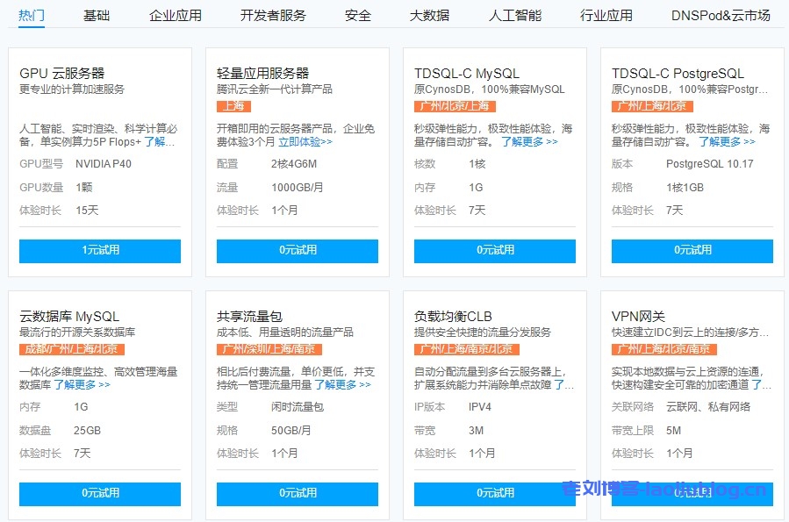Switch to the 基础 tab
Image resolution: width=789 pixels, height=522 pixels.
click(x=97, y=15)
